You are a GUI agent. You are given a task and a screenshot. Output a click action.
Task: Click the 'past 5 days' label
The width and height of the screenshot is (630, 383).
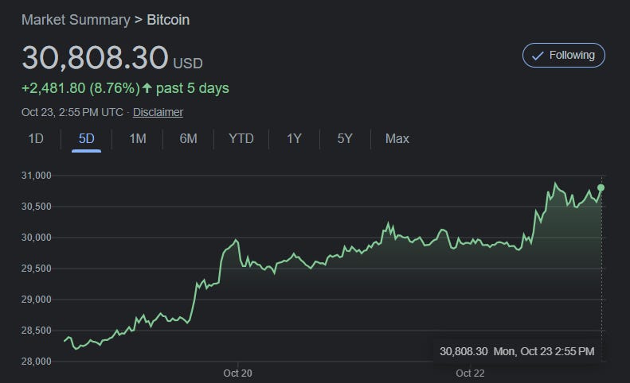pyautogui.click(x=193, y=88)
